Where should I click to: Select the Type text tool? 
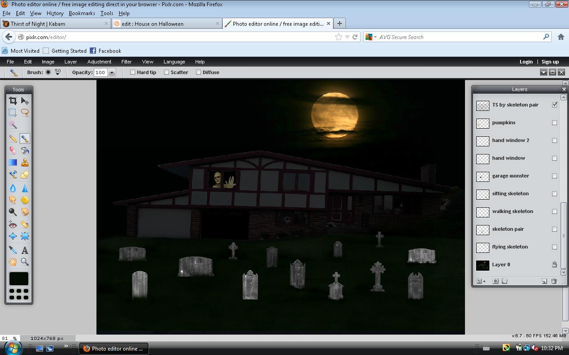click(25, 250)
